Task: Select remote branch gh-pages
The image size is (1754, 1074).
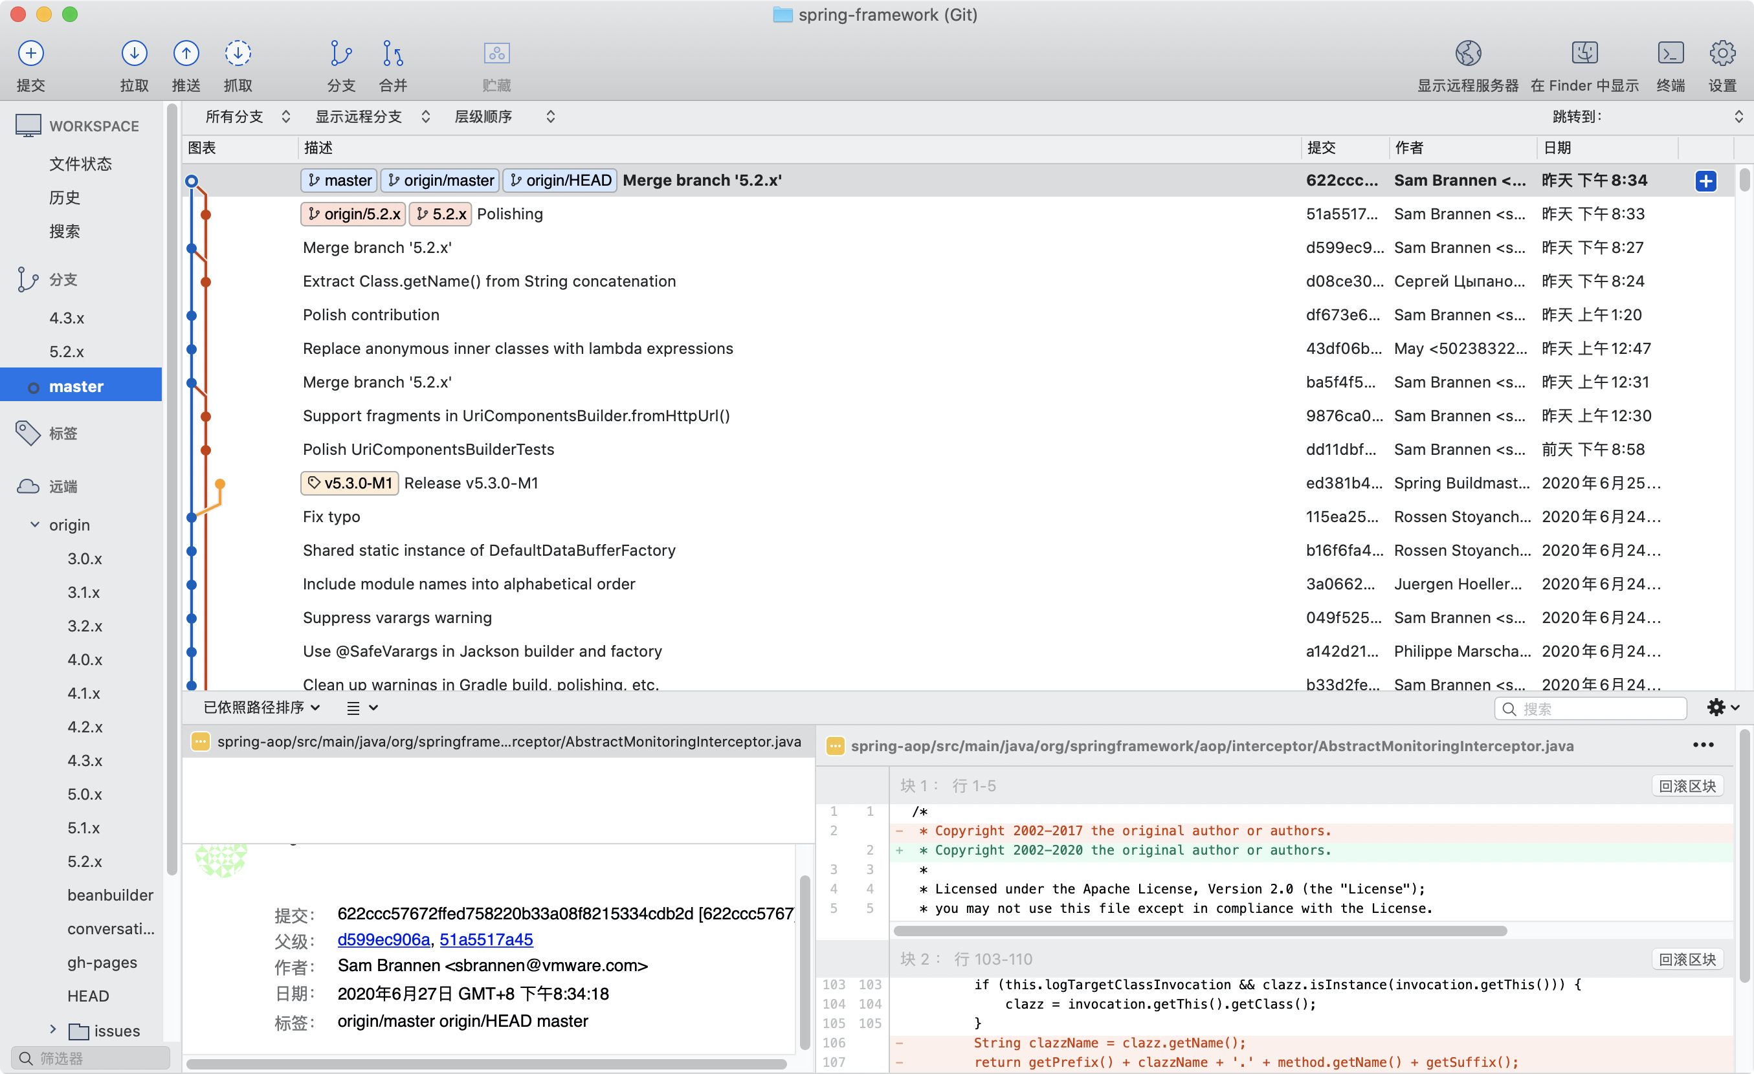Action: [102, 963]
